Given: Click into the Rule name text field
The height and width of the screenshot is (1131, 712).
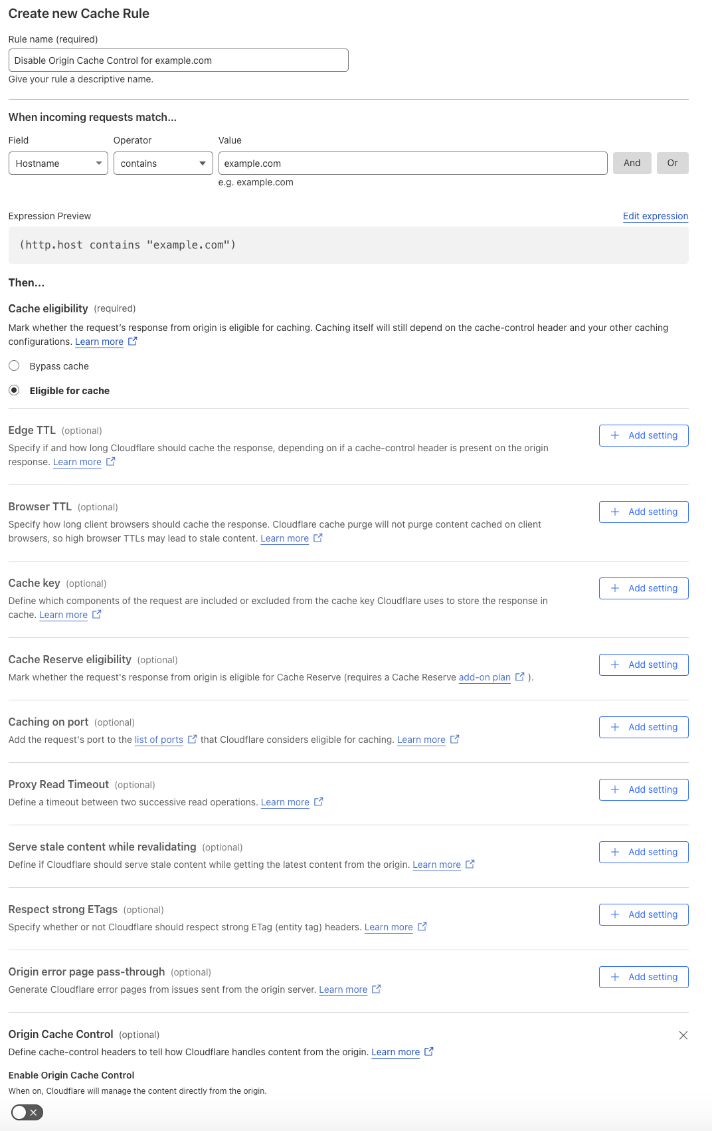Looking at the screenshot, I should (178, 60).
